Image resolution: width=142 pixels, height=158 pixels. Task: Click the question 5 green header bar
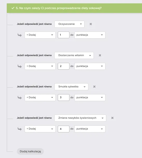point(74,8)
